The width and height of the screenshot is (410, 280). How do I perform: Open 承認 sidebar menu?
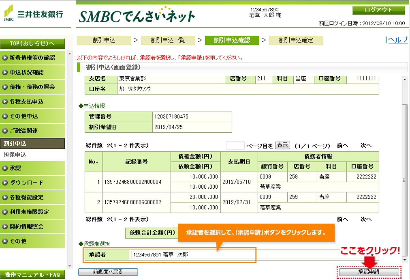pyautogui.click(x=32, y=168)
